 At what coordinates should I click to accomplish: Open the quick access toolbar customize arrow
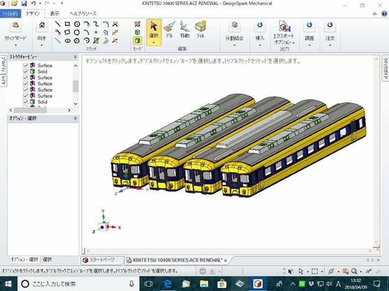click(62, 3)
